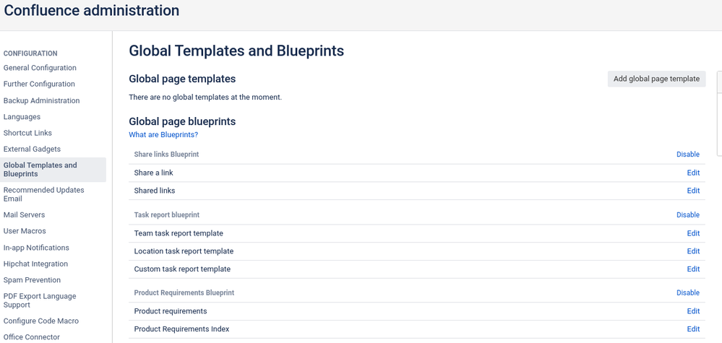Disable the Product Requirements Blueprint
This screenshot has height=343, width=722.
[x=688, y=292]
